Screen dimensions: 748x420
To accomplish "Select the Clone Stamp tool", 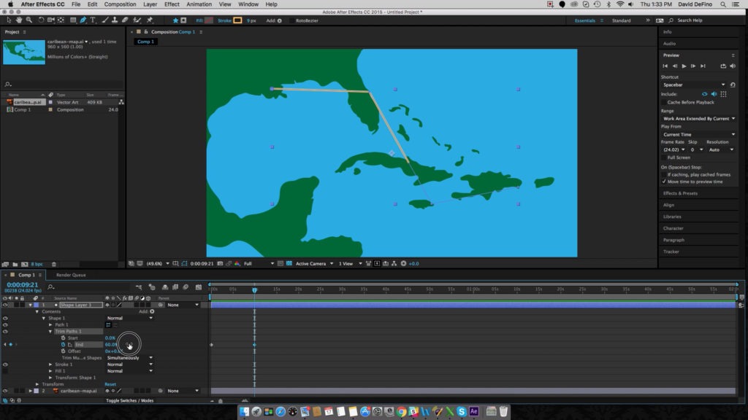I will tap(115, 20).
